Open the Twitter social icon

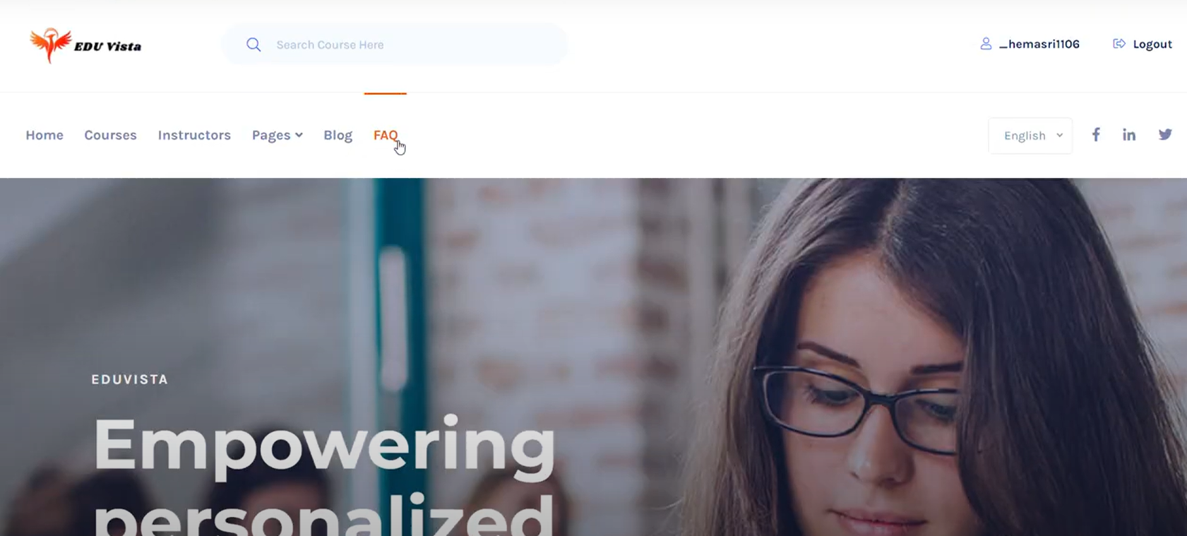click(1165, 134)
